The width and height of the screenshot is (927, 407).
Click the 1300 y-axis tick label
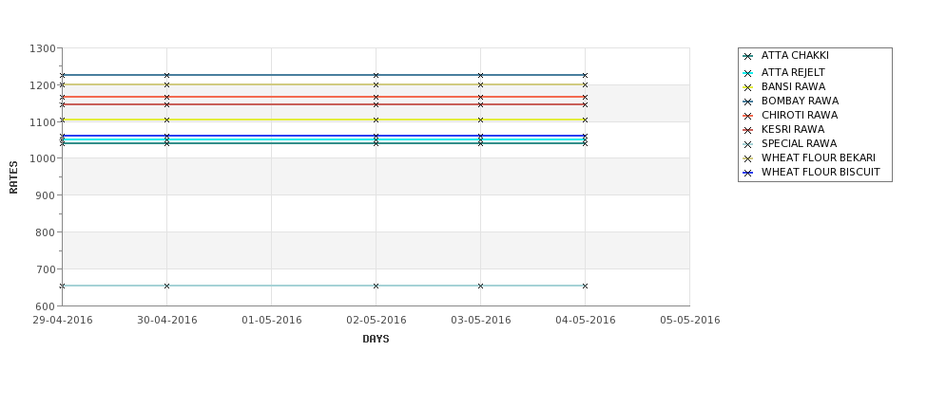(x=43, y=48)
